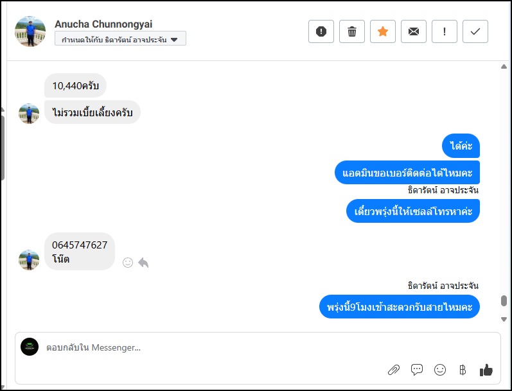Toggle the orange star follow-up flag

pyautogui.click(x=383, y=31)
